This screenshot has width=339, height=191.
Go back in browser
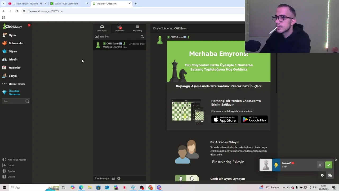(x=4, y=11)
